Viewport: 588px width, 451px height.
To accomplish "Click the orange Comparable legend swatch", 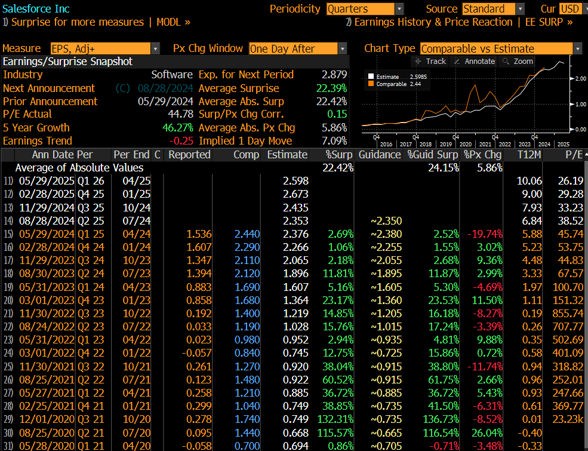I will (x=371, y=84).
